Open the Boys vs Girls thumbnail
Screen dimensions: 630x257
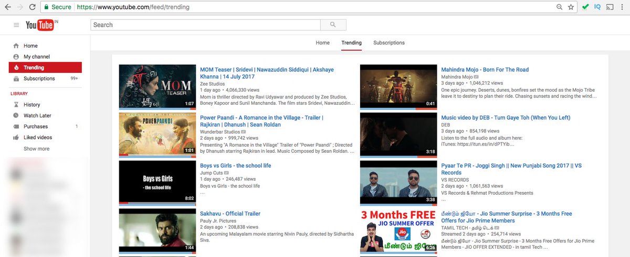pos(157,182)
